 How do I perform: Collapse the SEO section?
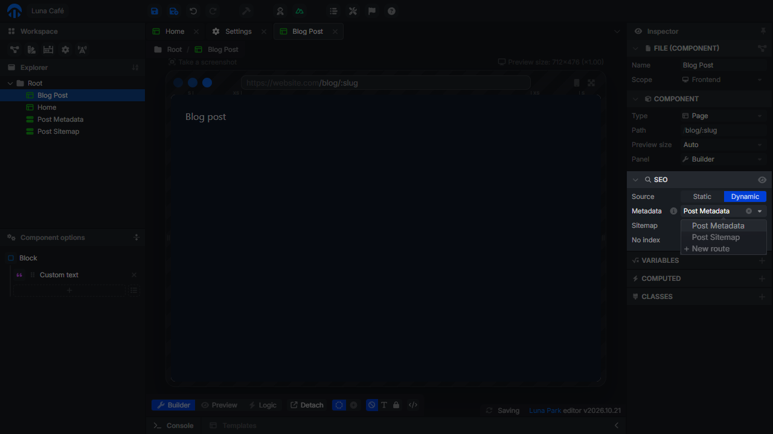click(635, 180)
